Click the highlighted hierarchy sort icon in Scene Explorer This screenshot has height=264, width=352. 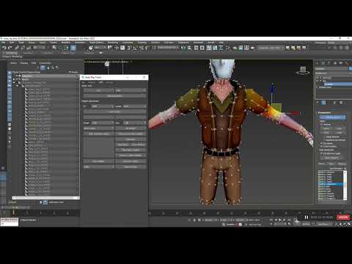(43, 67)
